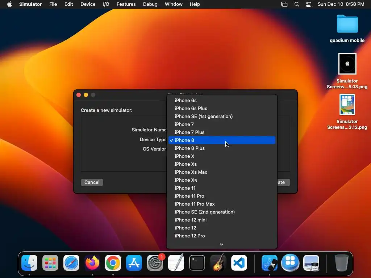
Task: Open the Edit menu
Action: pyautogui.click(x=68, y=4)
